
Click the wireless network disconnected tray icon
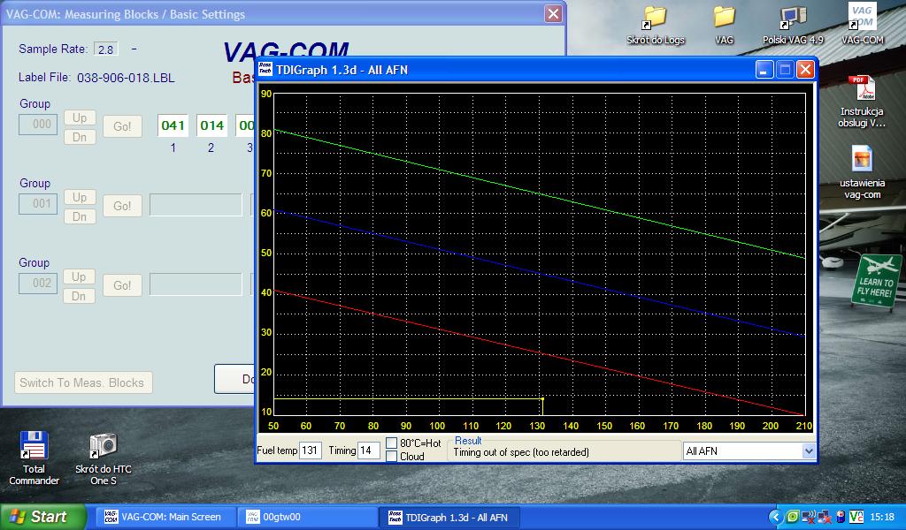[809, 517]
